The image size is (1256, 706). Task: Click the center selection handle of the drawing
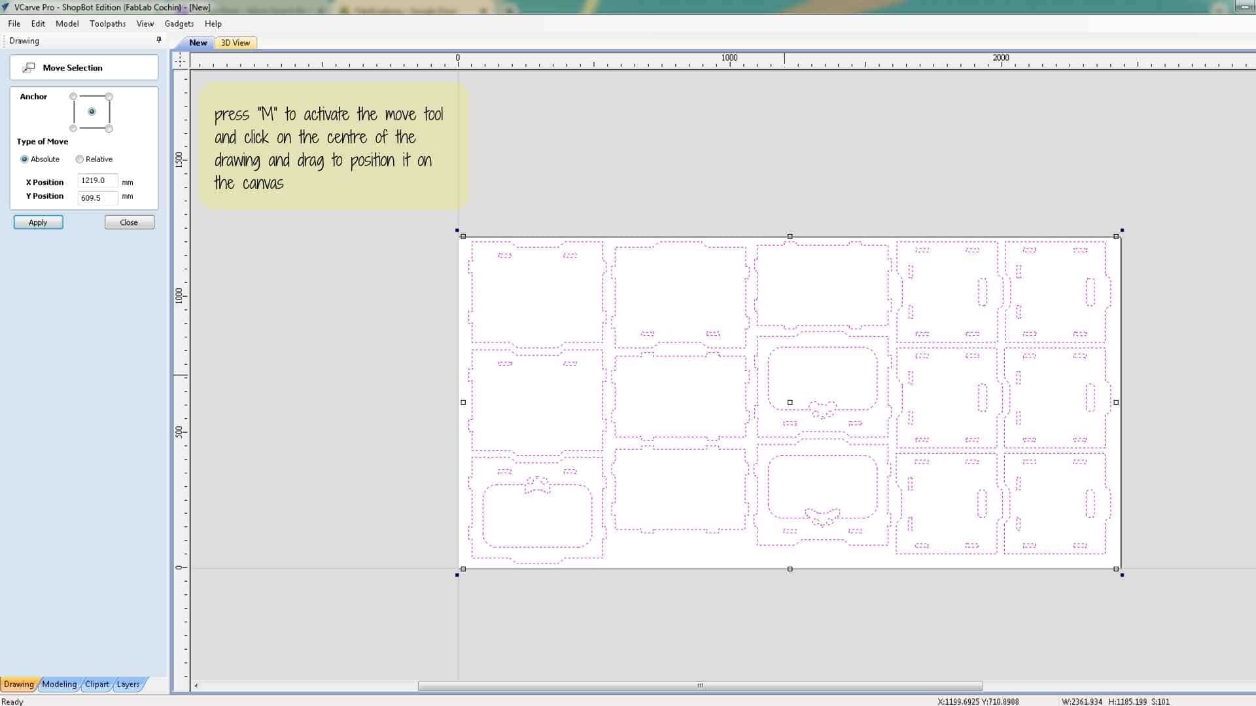790,402
